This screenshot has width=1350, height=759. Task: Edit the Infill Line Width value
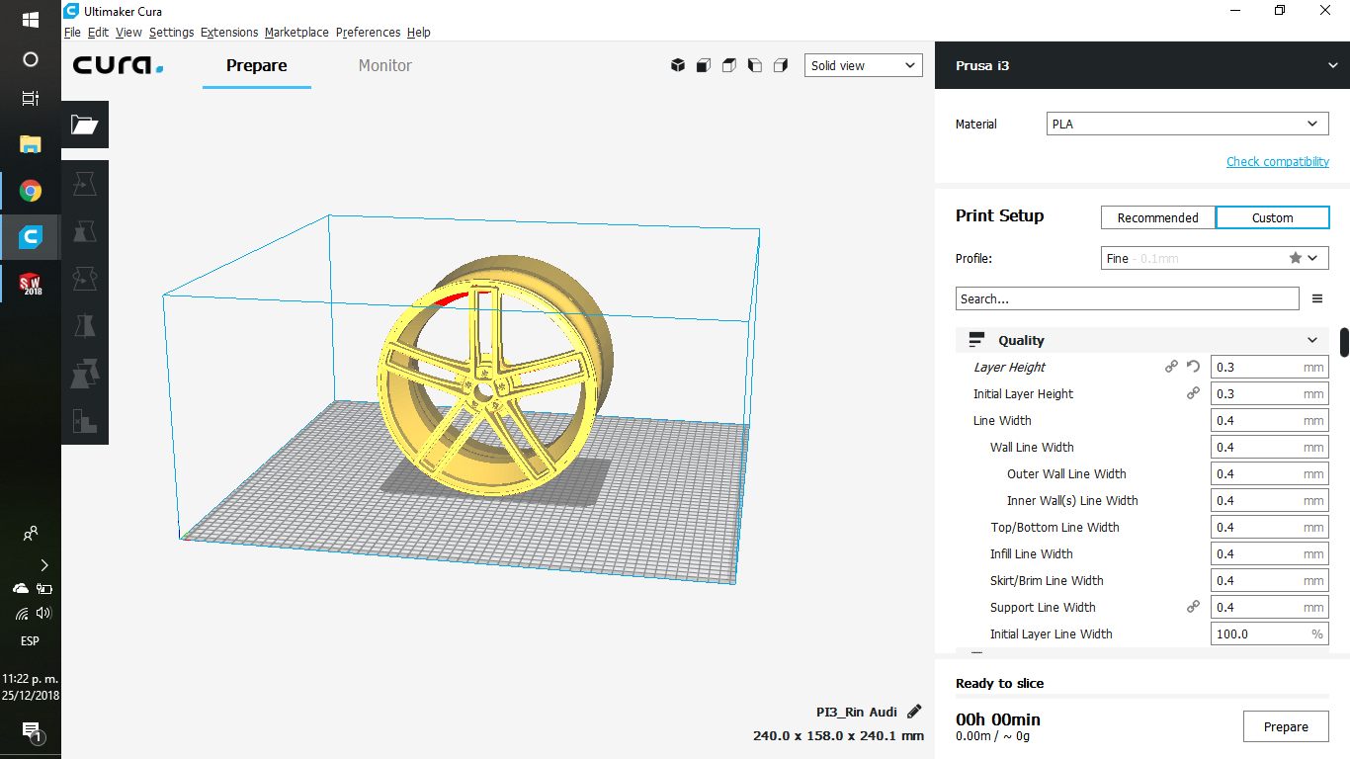1270,553
